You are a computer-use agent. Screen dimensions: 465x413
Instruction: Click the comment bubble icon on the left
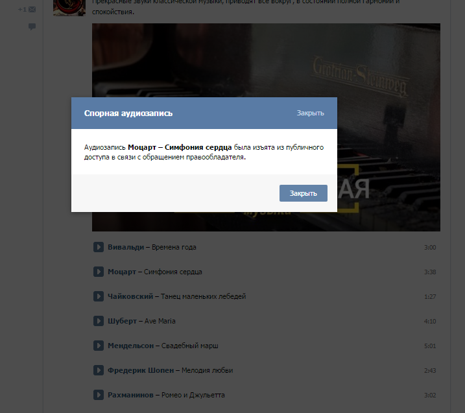[32, 27]
